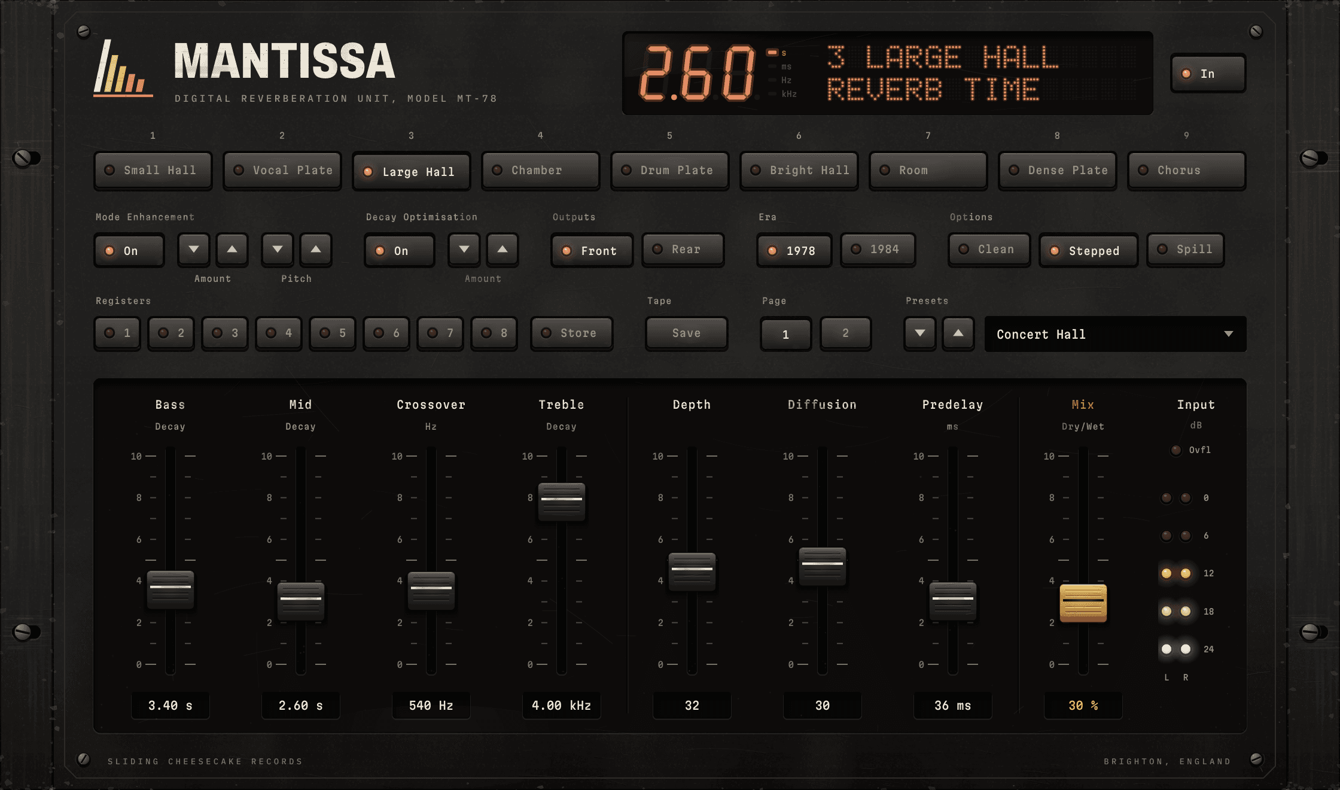
Task: Click the Mantissa bar-graph logo
Action: pos(123,67)
